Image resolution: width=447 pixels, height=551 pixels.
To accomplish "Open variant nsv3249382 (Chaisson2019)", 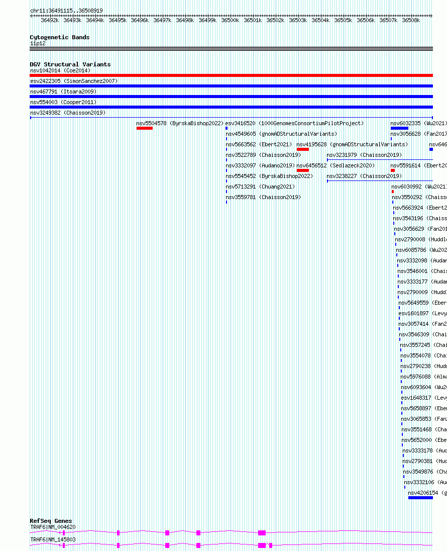I will pyautogui.click(x=68, y=113).
